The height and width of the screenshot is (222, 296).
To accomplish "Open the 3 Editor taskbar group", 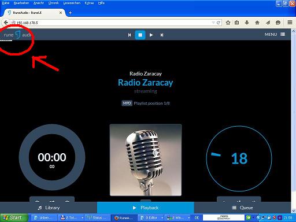I will pos(151,218).
